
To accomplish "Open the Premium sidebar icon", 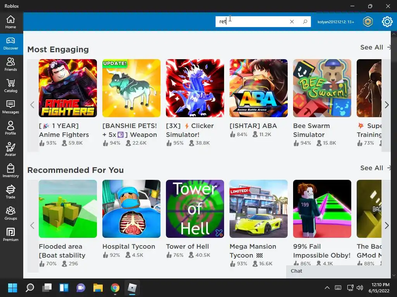I will (x=10, y=235).
